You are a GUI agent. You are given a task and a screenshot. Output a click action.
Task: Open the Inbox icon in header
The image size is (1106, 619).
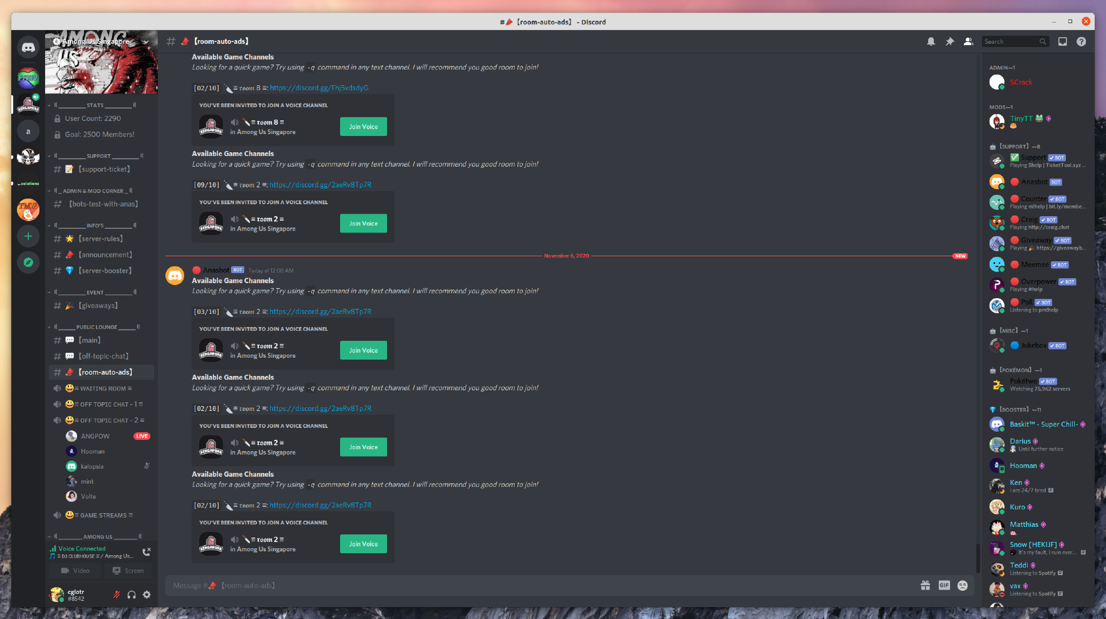tap(1063, 41)
